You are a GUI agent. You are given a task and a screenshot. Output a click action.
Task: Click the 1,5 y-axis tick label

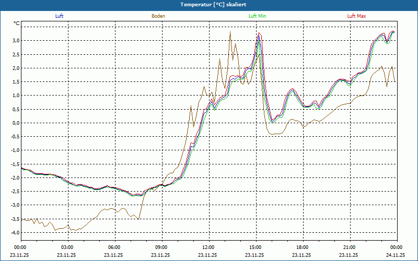pos(15,82)
